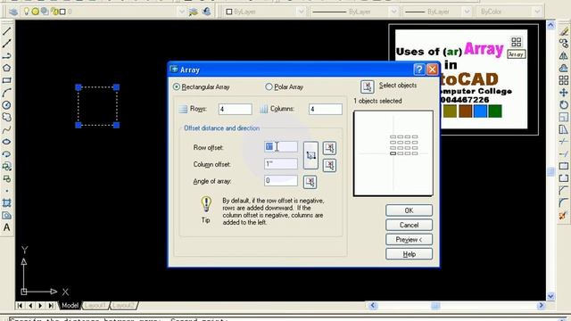Click the Offset modify tool

(x=564, y=68)
